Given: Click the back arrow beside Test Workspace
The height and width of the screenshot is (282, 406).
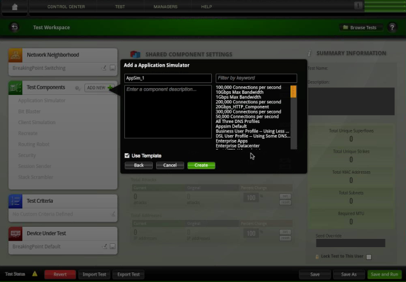Looking at the screenshot, I should tap(15, 27).
